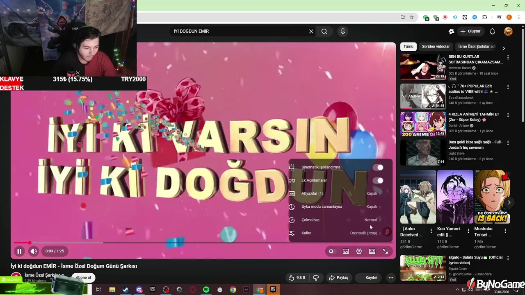Open the Shazam browser extension
Image resolution: width=525 pixels, height=295 pixels.
click(475, 17)
